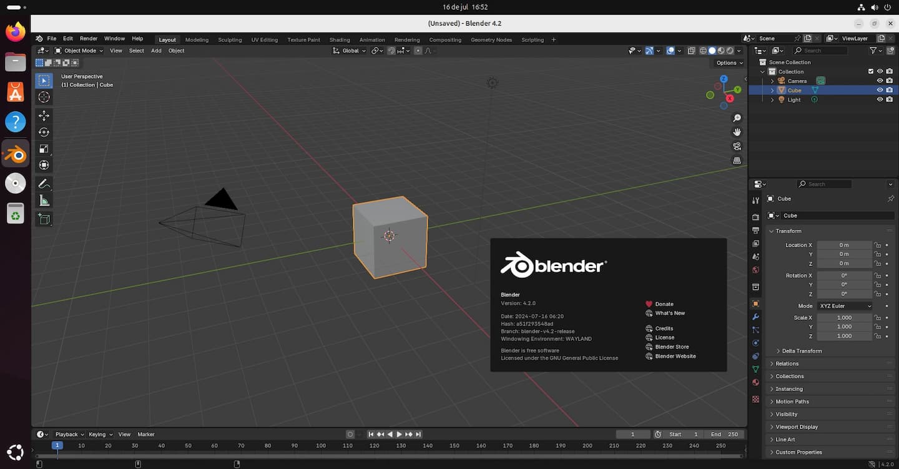Image resolution: width=899 pixels, height=469 pixels.
Task: Open Files from the Ubuntu dock
Action: click(x=15, y=62)
